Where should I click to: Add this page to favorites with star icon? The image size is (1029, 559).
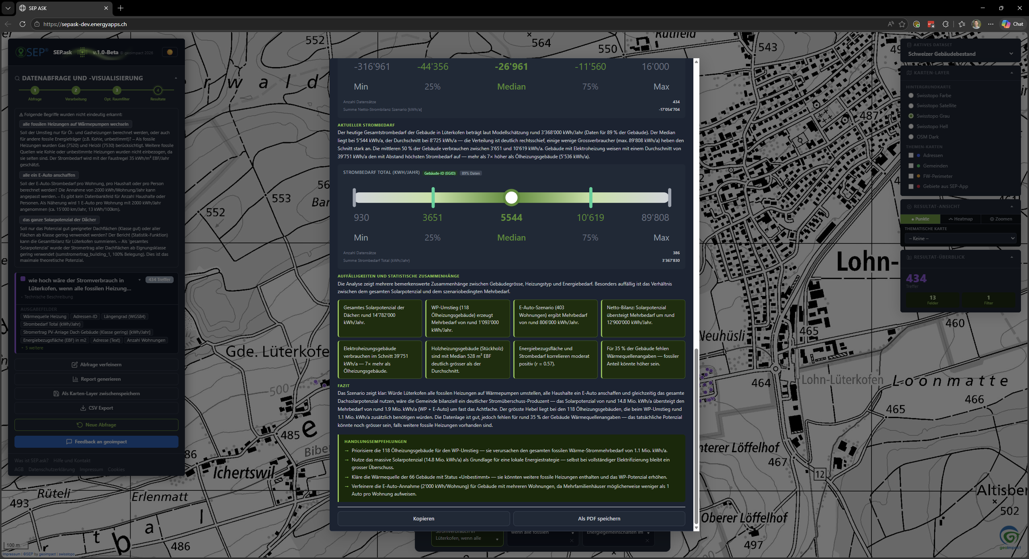pos(902,24)
